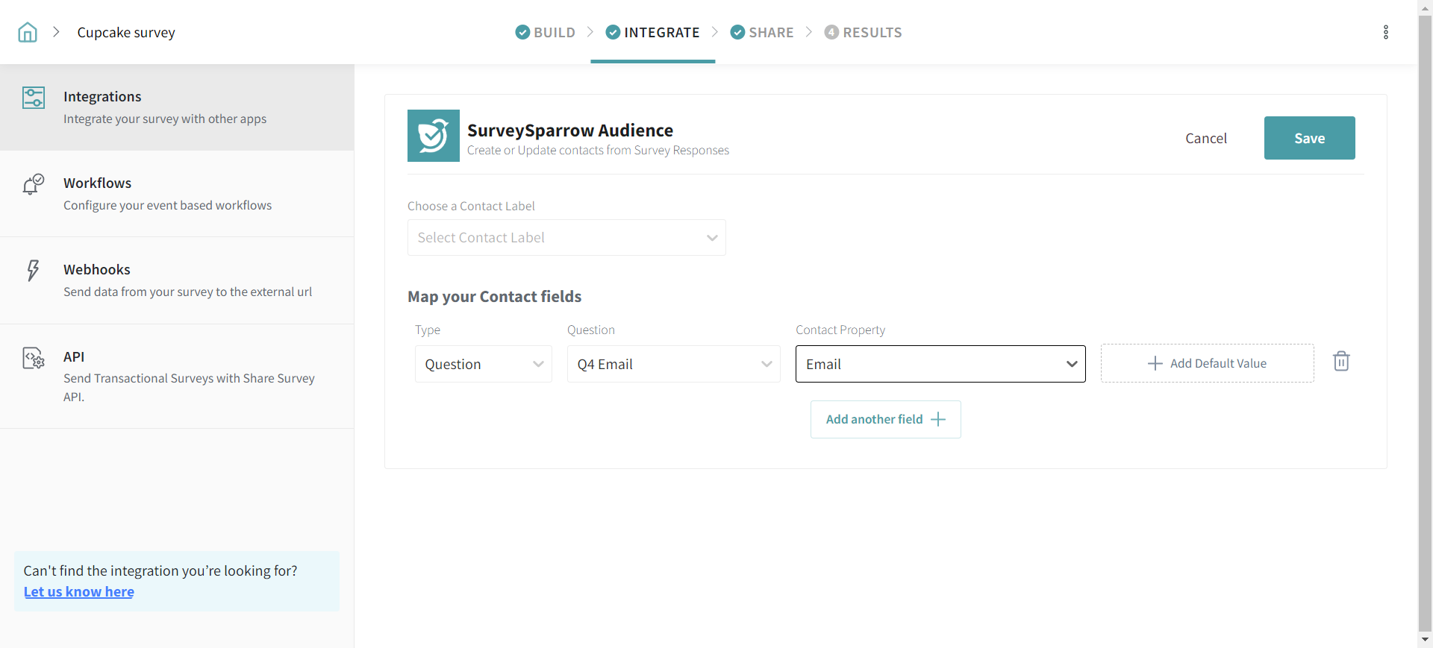Open the Type dropdown showing Question
This screenshot has height=648, width=1433.
(x=483, y=364)
